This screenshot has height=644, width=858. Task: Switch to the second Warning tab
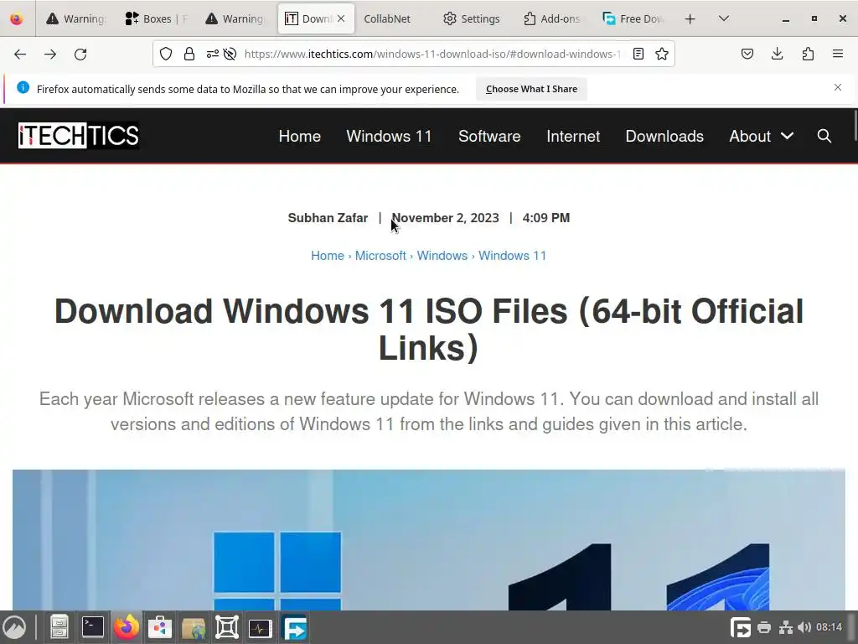[x=235, y=18]
